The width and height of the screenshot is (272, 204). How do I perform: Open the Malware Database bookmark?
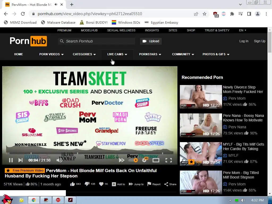click(58, 22)
